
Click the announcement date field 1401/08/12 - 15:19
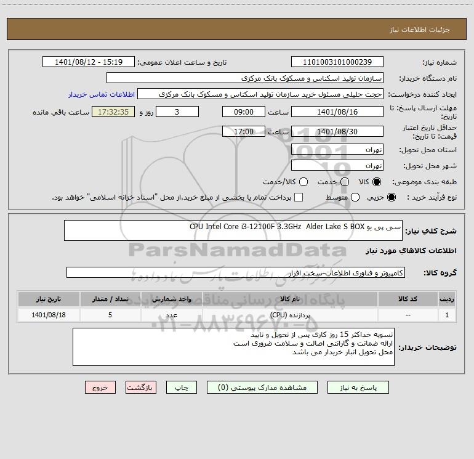(x=89, y=62)
